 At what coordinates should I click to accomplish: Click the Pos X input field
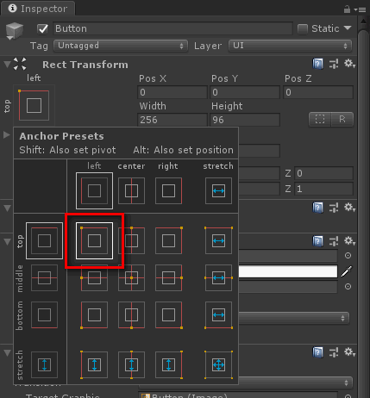(172, 92)
